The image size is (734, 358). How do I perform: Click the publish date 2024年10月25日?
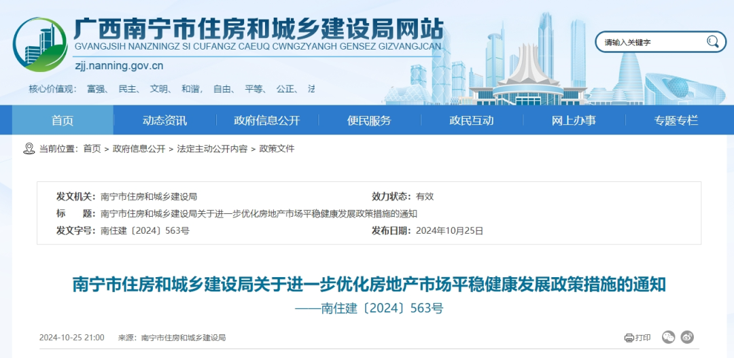(x=449, y=231)
